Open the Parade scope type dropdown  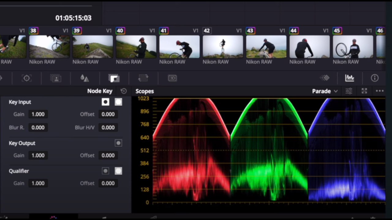tap(325, 91)
